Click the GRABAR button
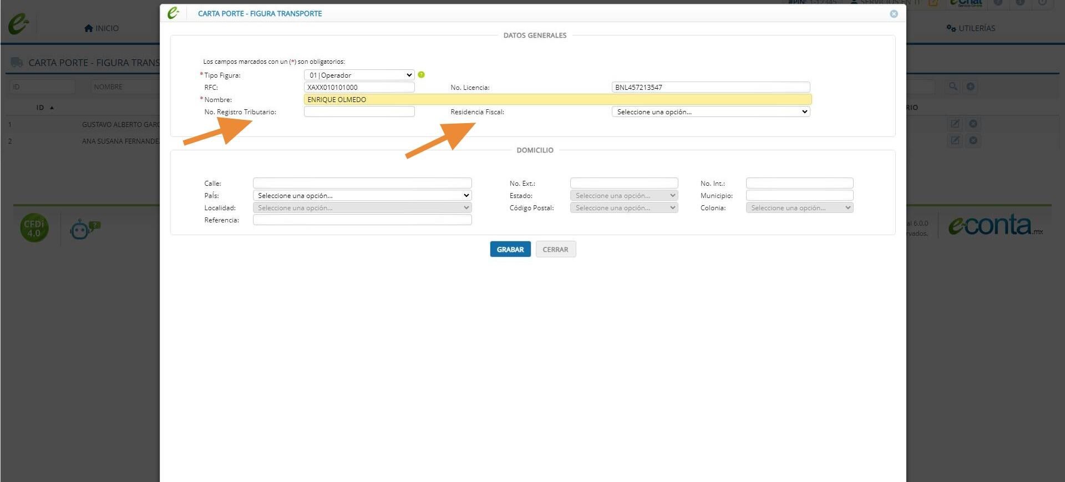This screenshot has height=482, width=1065. (510, 249)
